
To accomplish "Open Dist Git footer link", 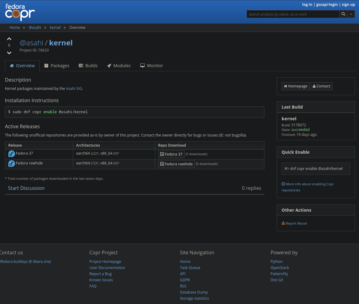I will 277,280.
